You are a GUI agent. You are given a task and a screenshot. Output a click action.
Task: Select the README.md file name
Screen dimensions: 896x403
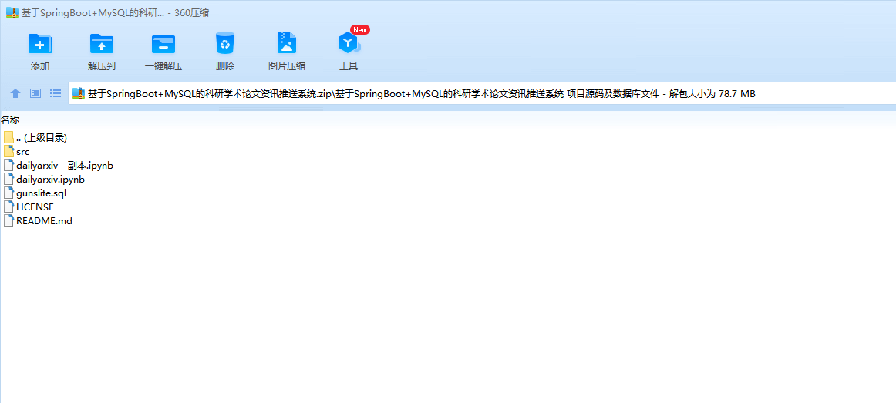pyautogui.click(x=44, y=220)
